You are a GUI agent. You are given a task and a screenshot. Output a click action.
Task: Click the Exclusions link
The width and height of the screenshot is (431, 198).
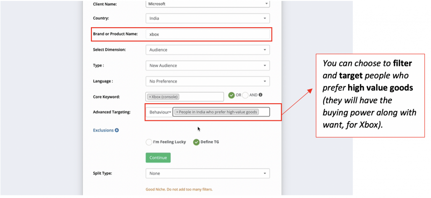[103, 130]
